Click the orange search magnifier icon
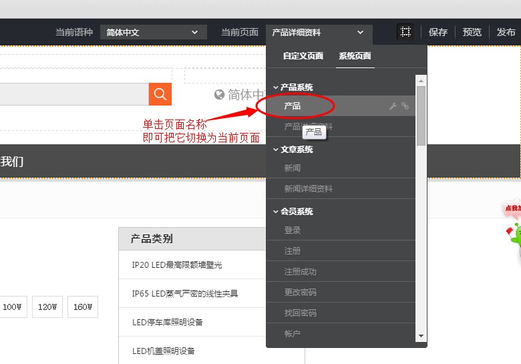Image resolution: width=521 pixels, height=364 pixels. [x=160, y=94]
